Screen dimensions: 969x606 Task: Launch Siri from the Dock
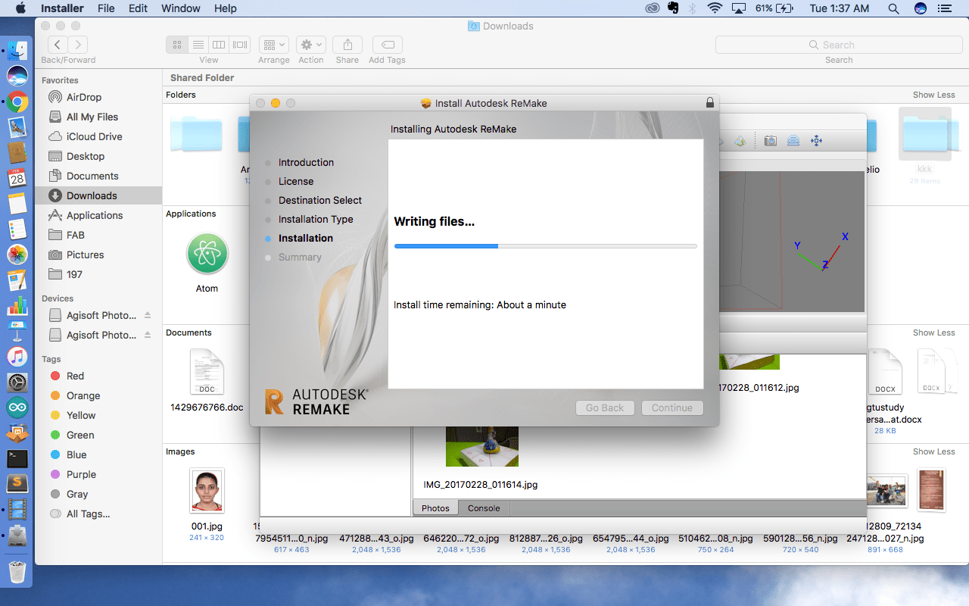(17, 76)
